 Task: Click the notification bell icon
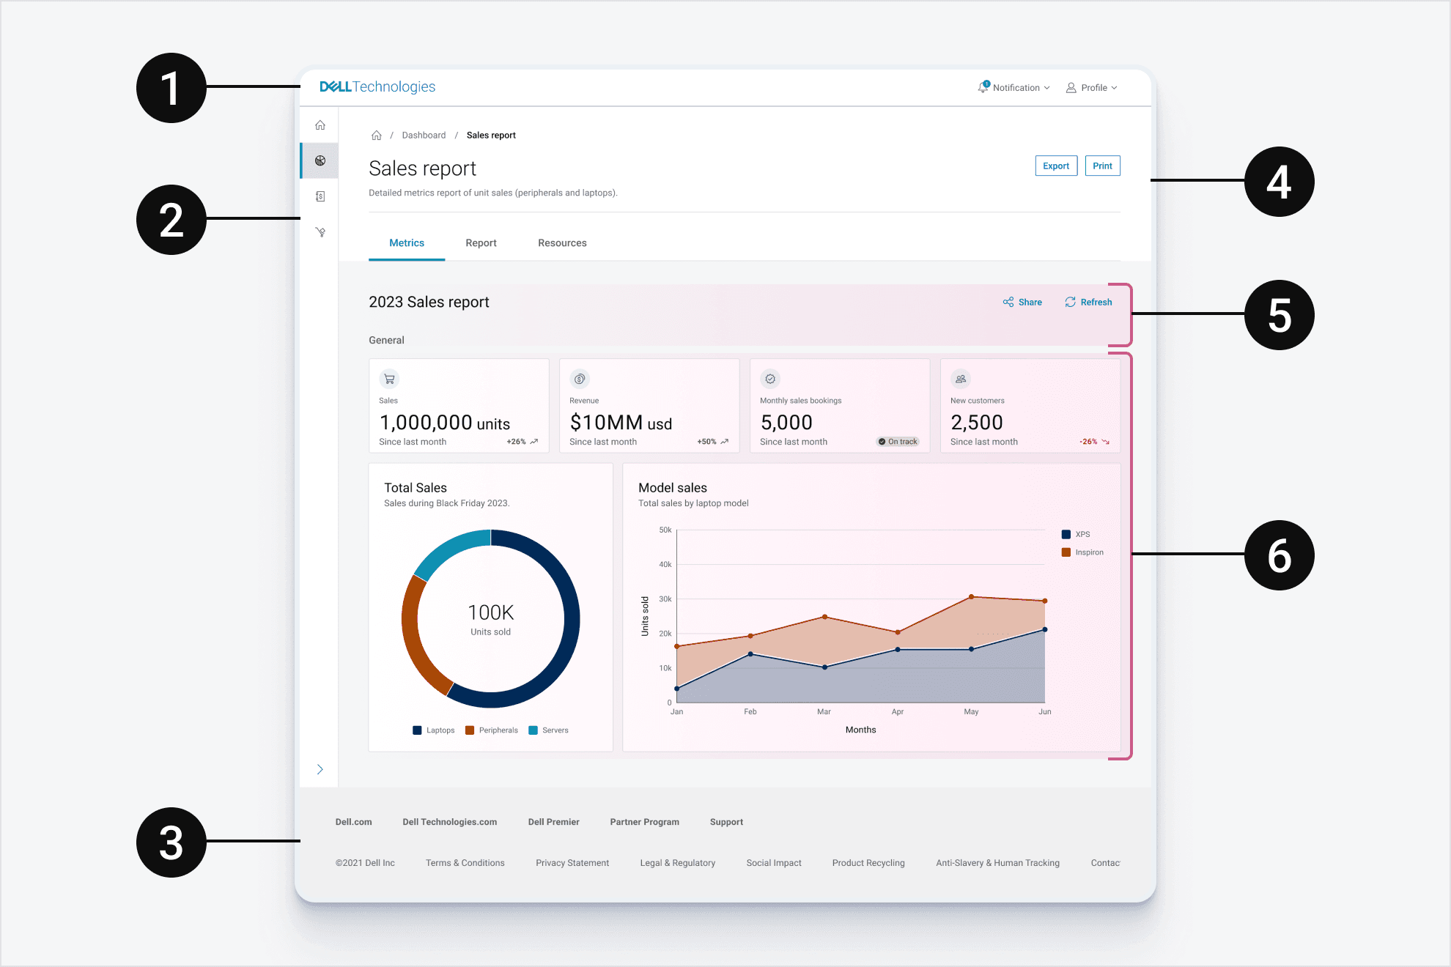coord(983,87)
